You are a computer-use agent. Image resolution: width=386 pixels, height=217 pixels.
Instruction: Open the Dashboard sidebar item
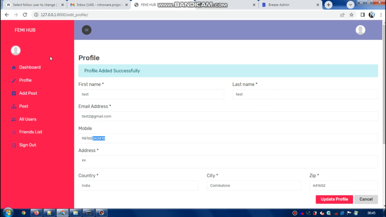click(30, 67)
